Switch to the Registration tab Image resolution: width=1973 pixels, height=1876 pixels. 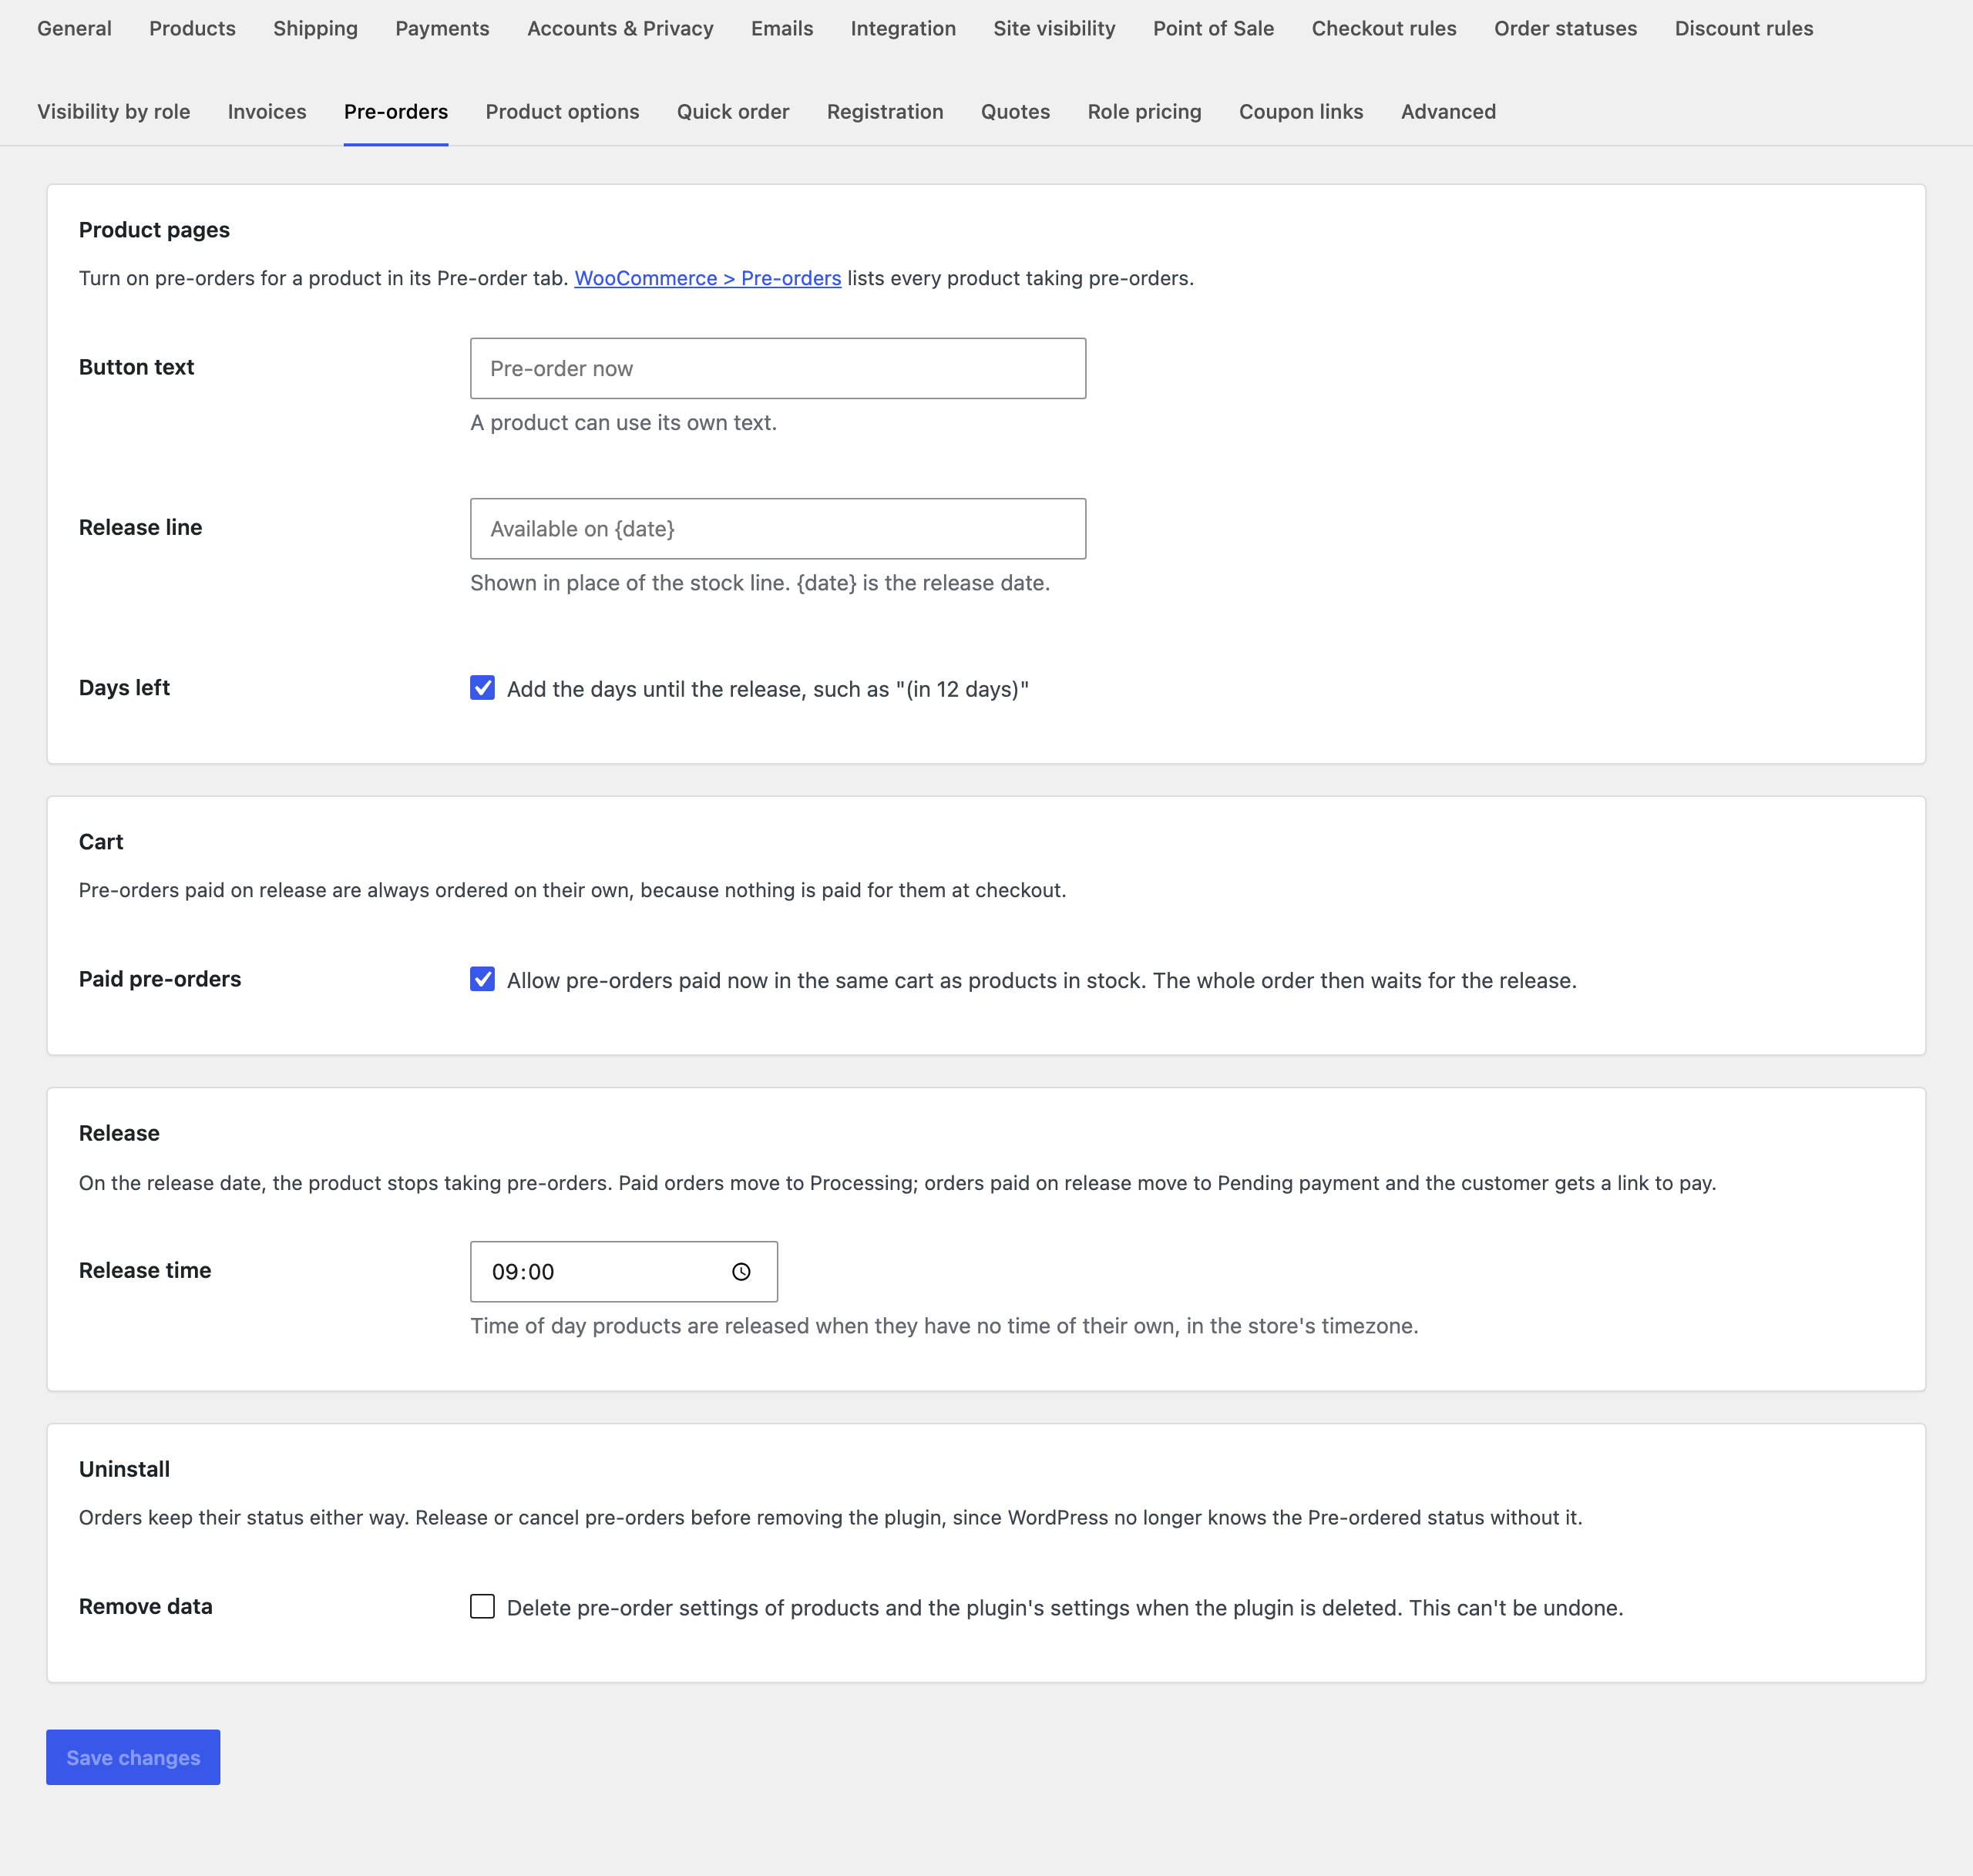(885, 112)
